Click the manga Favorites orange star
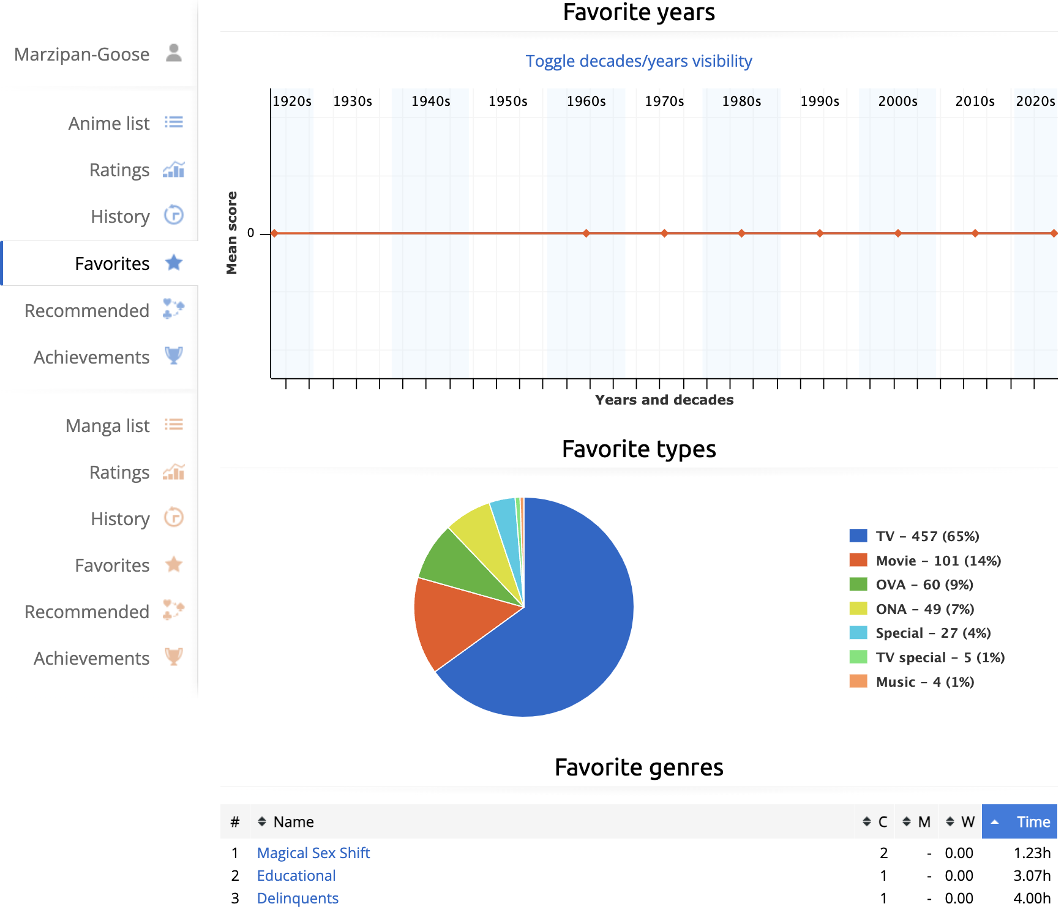 174,565
